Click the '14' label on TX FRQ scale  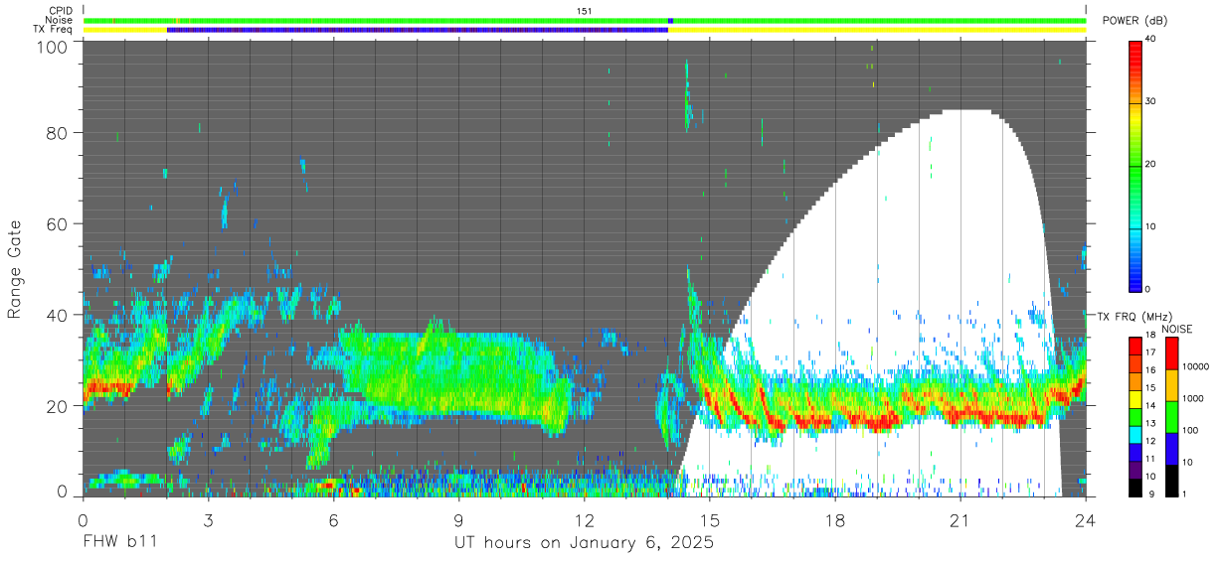point(1150,405)
